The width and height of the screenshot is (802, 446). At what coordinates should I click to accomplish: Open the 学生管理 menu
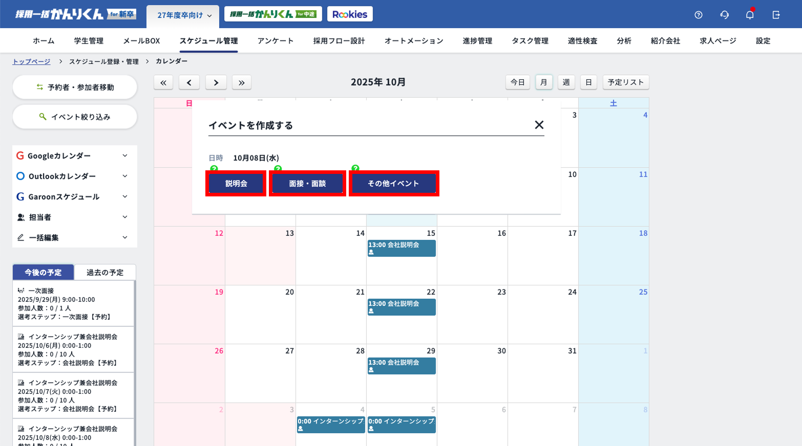pyautogui.click(x=89, y=41)
